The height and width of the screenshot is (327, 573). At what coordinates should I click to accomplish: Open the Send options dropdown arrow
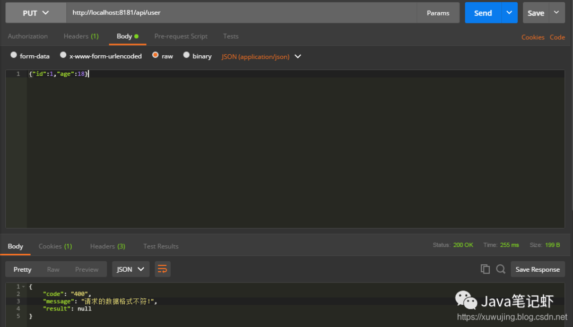tap(509, 13)
